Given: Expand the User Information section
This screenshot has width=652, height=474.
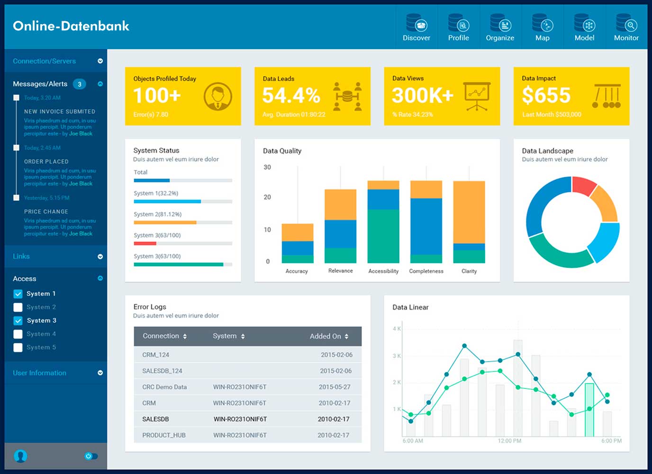Looking at the screenshot, I should (100, 373).
